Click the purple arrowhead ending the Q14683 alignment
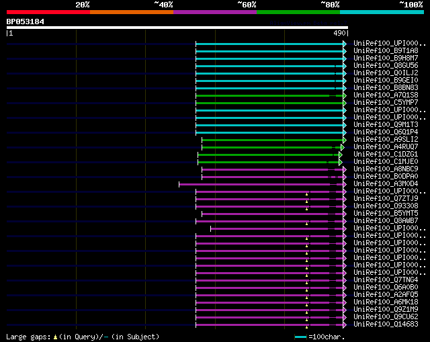Viewport: 430px width, 342px height. pyautogui.click(x=345, y=325)
